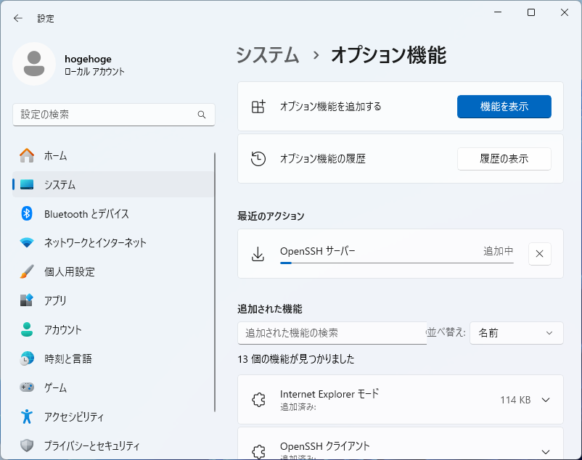This screenshot has height=460, width=582.
Task: Click the 追加された機能の検索 field
Action: (x=332, y=333)
